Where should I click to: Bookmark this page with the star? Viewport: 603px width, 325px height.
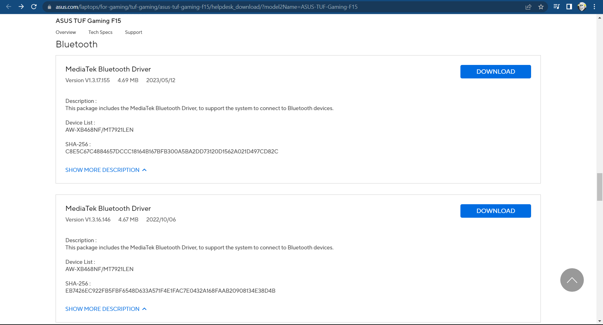[541, 7]
